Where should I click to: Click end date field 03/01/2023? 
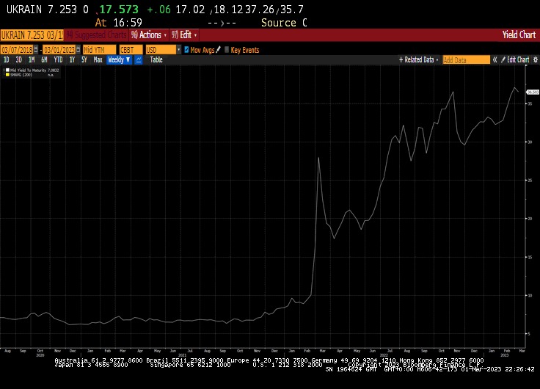pos(59,50)
